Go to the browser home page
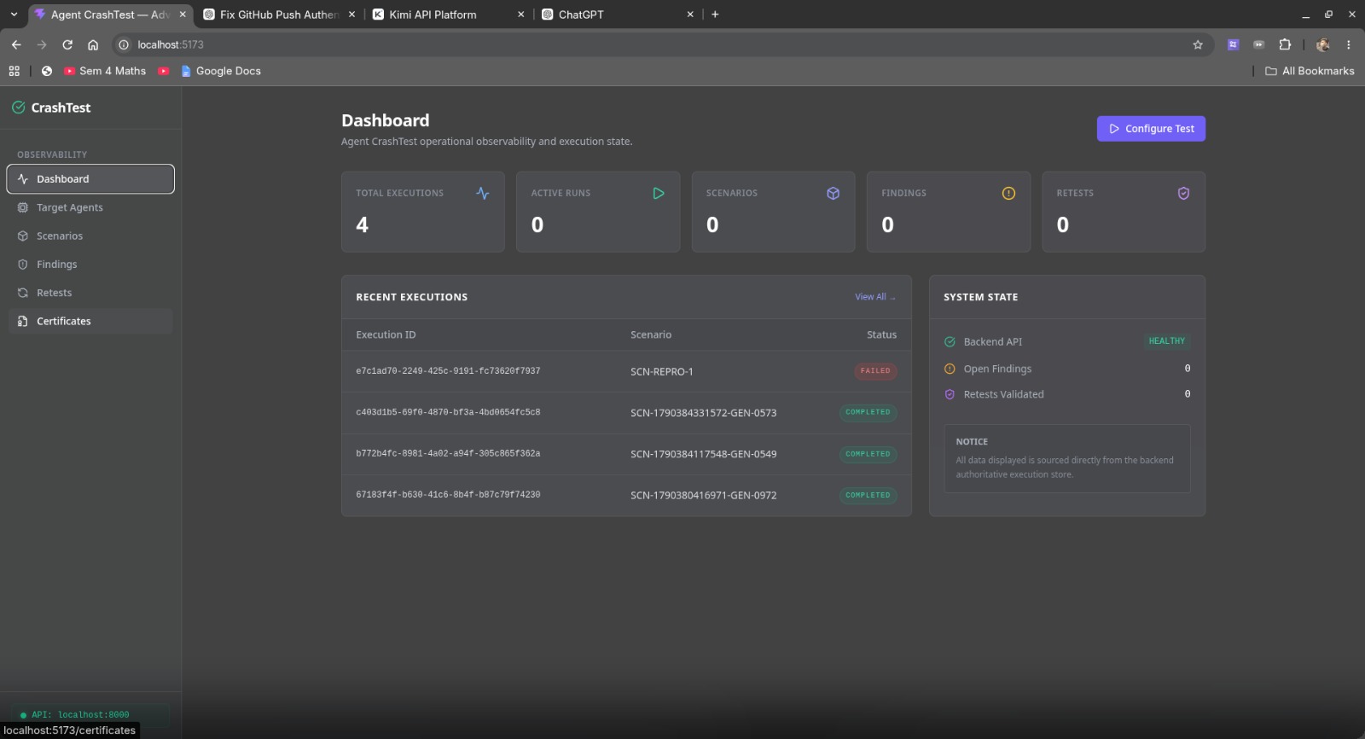The height and width of the screenshot is (739, 1365). point(93,44)
